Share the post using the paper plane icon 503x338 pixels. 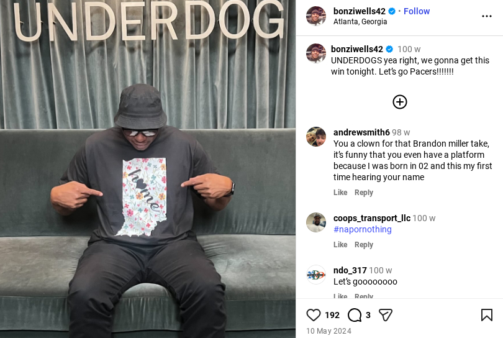click(385, 315)
